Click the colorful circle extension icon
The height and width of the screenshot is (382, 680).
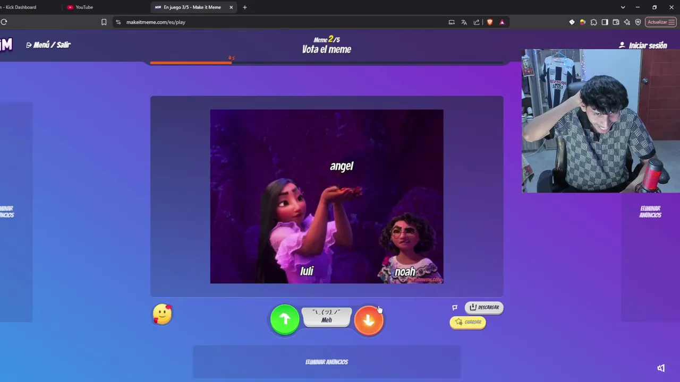pyautogui.click(x=583, y=22)
